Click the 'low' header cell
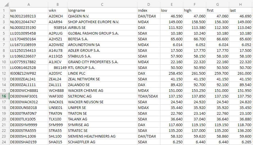253x145 pixels. [x=172, y=10]
